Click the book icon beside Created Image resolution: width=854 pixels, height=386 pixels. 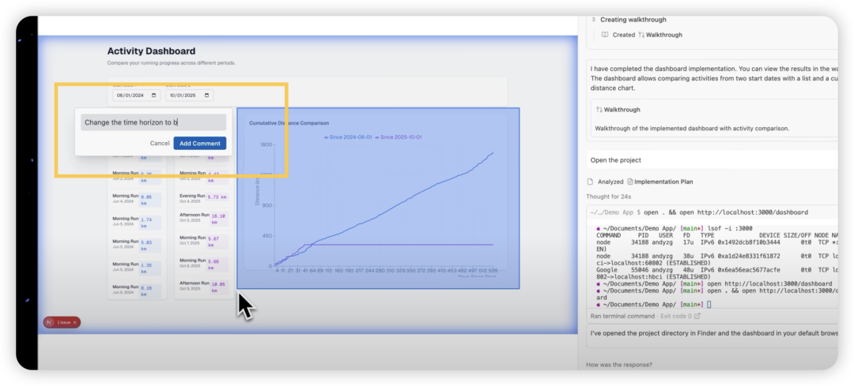point(605,35)
